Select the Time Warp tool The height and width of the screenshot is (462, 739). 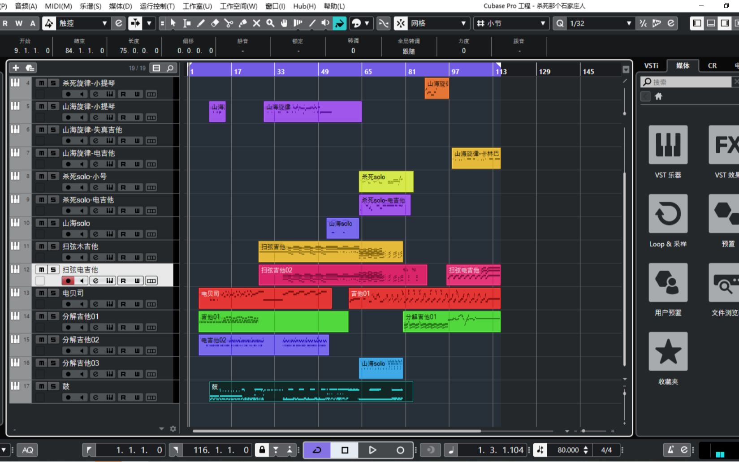(x=298, y=23)
